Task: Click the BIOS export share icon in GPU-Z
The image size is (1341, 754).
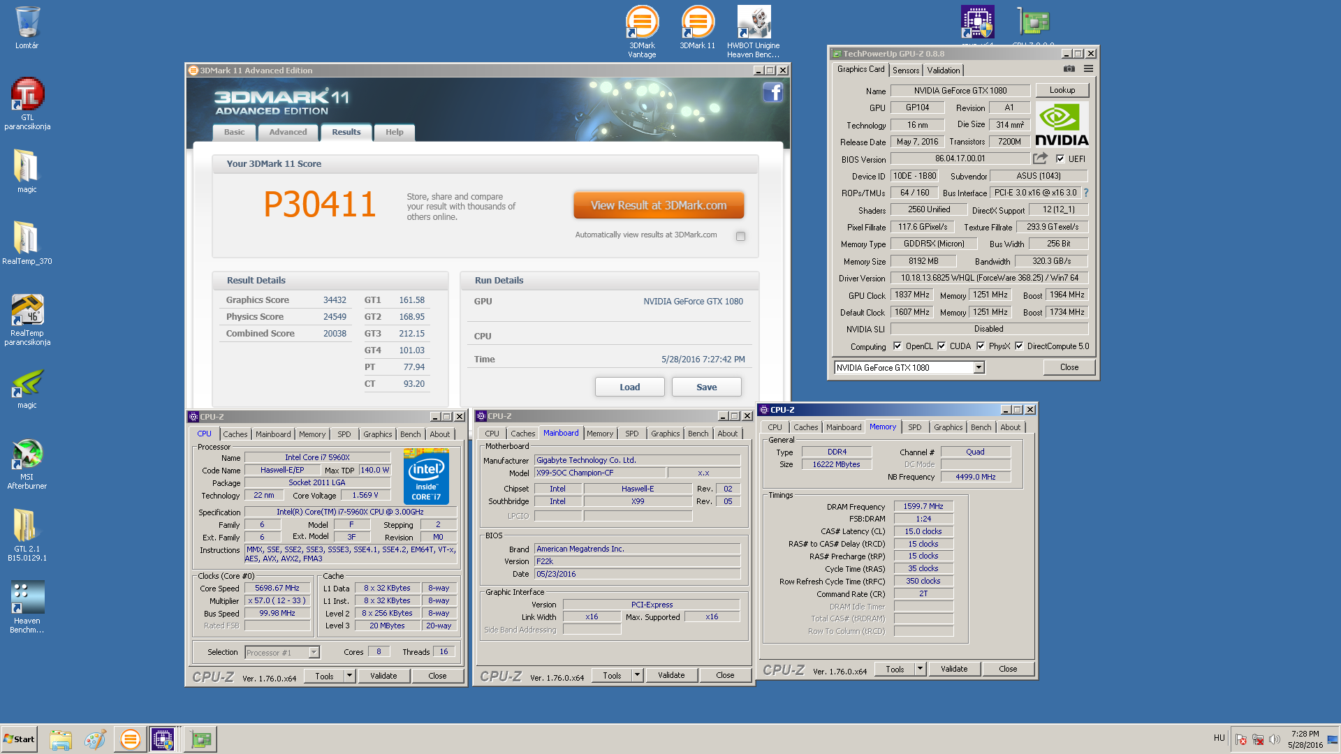Action: [1041, 158]
